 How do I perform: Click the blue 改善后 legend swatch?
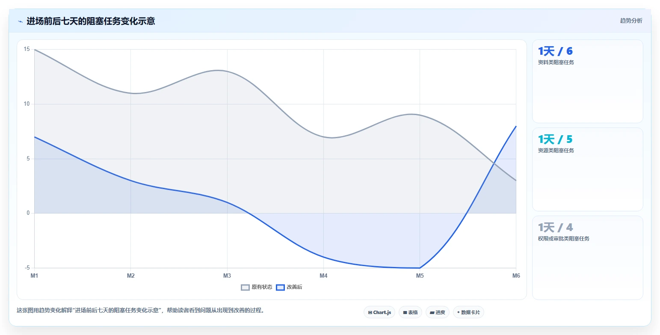(280, 288)
